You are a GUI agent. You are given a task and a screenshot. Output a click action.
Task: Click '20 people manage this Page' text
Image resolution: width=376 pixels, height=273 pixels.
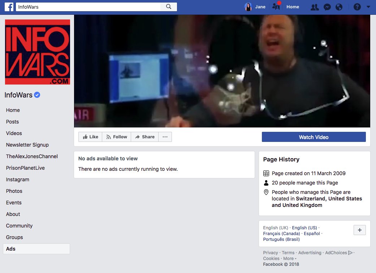tap(305, 183)
